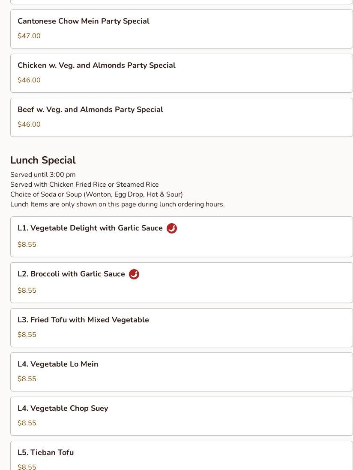Open Cantonese Chow Mein Party Special item
Viewport: 353px width, 470px height.
coord(182,29)
